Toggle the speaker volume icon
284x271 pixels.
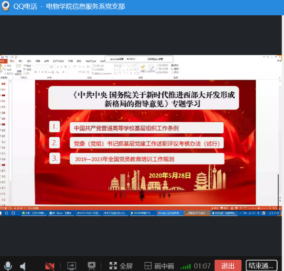click(23, 266)
